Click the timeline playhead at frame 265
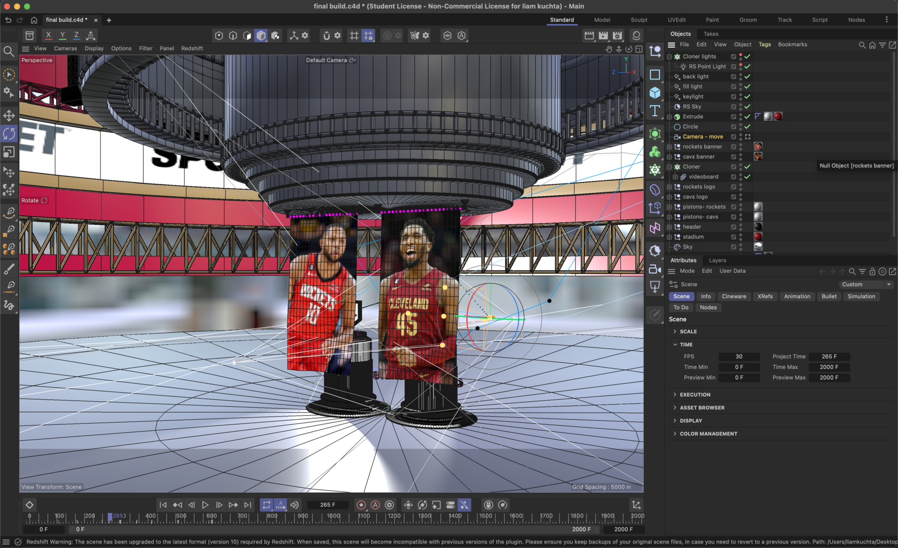The image size is (898, 548). [110, 516]
